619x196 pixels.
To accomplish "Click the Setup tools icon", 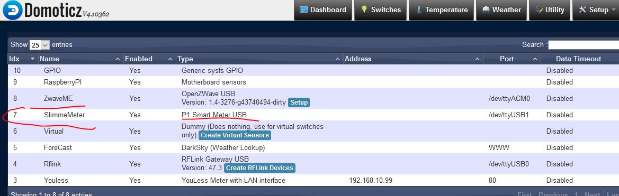I will click(x=582, y=10).
